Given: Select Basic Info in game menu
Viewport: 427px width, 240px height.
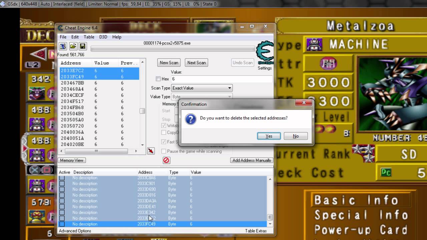Looking at the screenshot, I should pyautogui.click(x=356, y=200).
